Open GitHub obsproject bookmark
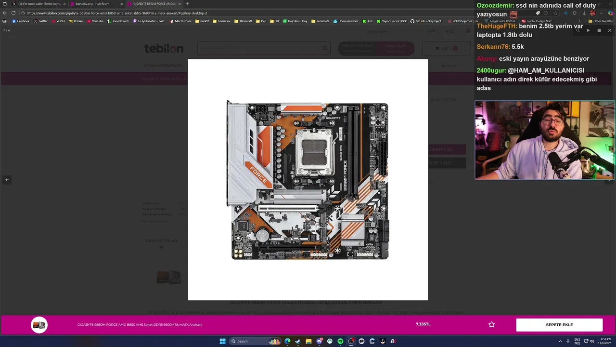This screenshot has width=616, height=347. (x=427, y=21)
